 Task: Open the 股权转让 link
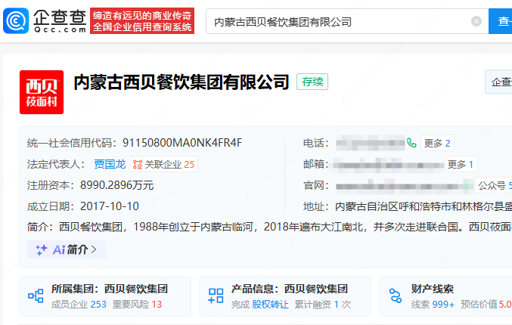(x=270, y=305)
